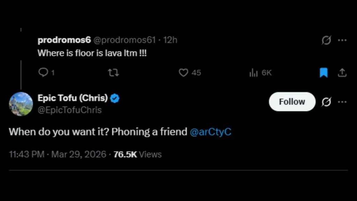View analytics showing 6K views
Viewport: 357px width, 201px height.
click(x=260, y=73)
